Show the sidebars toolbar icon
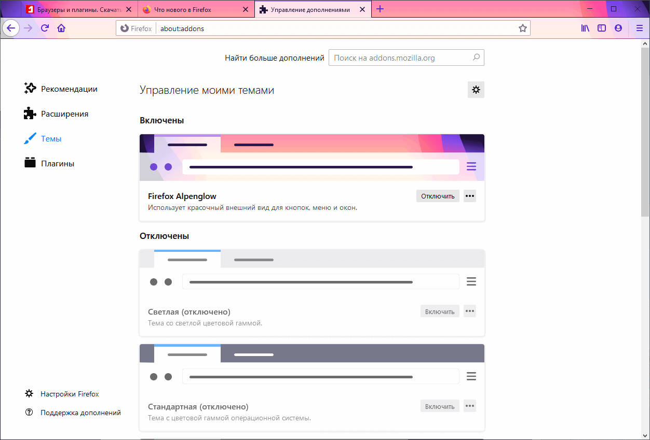Screen dimensions: 650x440 [602, 29]
